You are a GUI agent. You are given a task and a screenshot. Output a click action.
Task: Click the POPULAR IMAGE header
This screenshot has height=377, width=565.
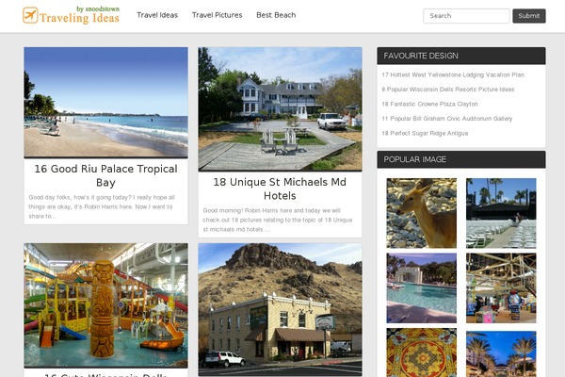click(461, 159)
